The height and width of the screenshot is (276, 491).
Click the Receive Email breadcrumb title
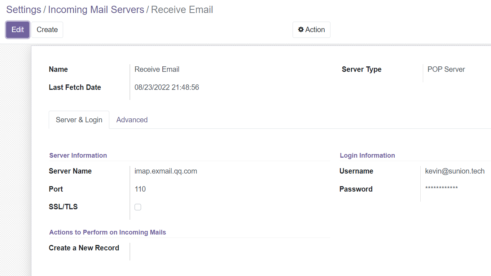coord(182,10)
